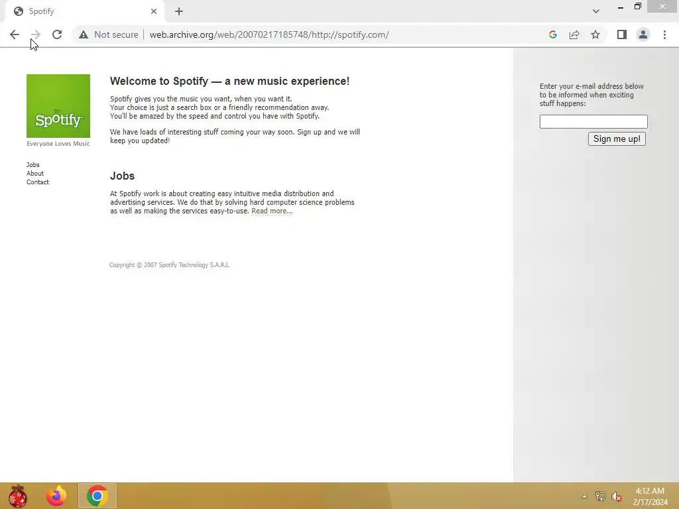Share this page via share icon
Screen dimensions: 679x509
pos(574,34)
